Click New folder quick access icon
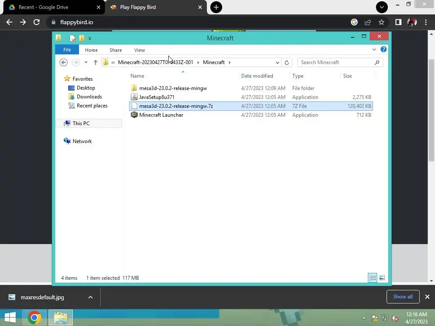Viewport: 435px width, 326px height. pos(82,38)
